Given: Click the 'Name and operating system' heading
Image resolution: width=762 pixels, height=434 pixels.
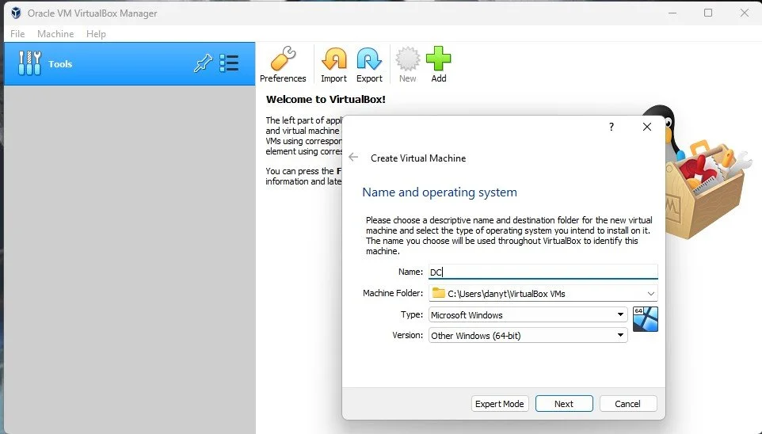Looking at the screenshot, I should click(x=440, y=192).
